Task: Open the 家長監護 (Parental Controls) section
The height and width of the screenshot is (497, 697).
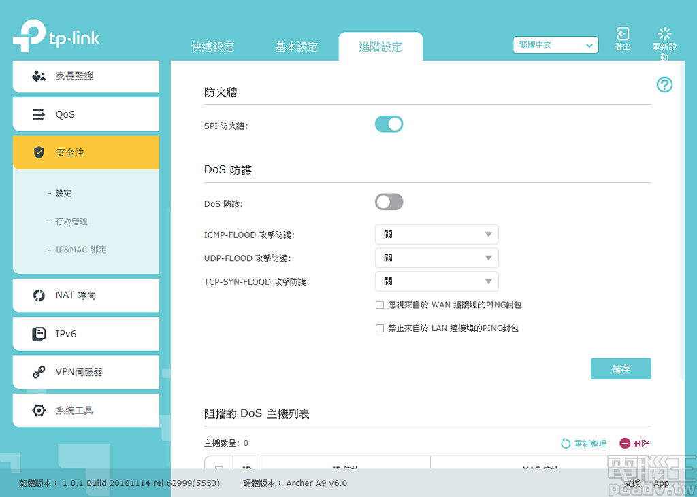Action: 39,76
